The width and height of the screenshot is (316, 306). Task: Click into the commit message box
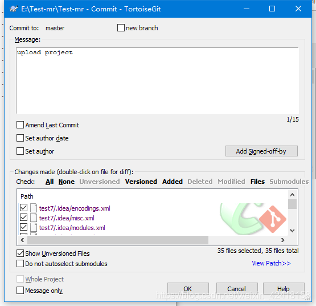157,81
